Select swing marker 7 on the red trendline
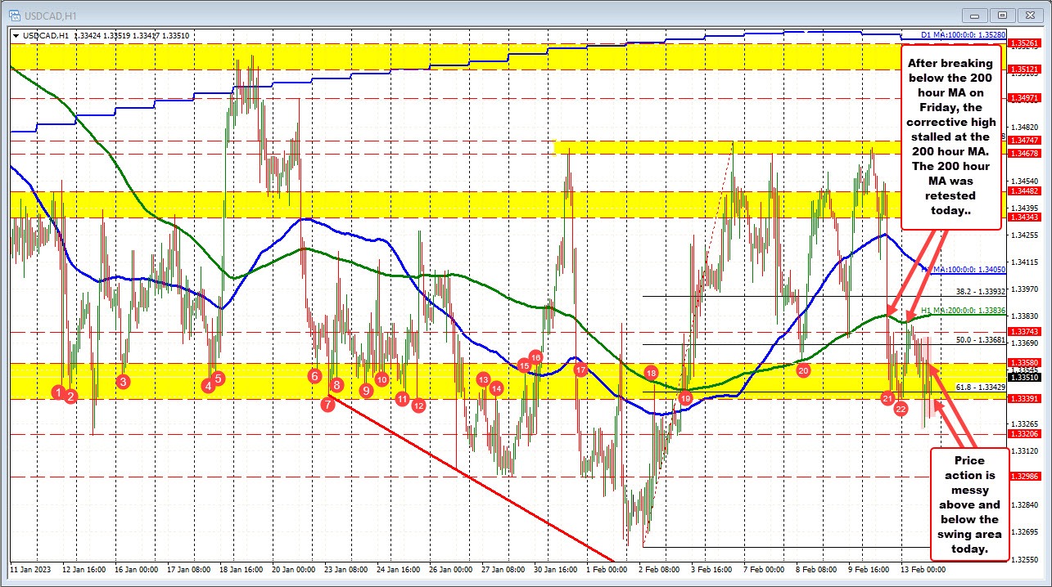The image size is (1052, 587). (x=329, y=404)
